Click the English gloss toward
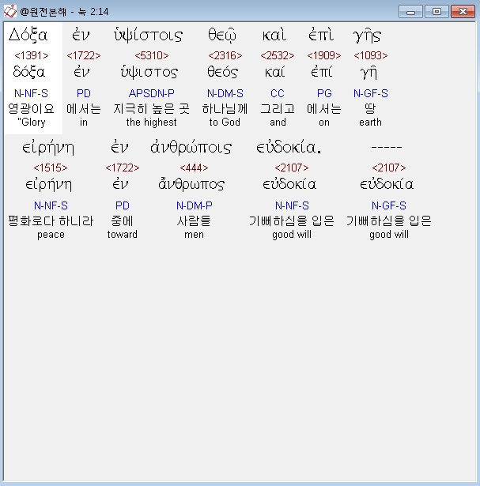The height and width of the screenshot is (486, 480). pos(122,235)
